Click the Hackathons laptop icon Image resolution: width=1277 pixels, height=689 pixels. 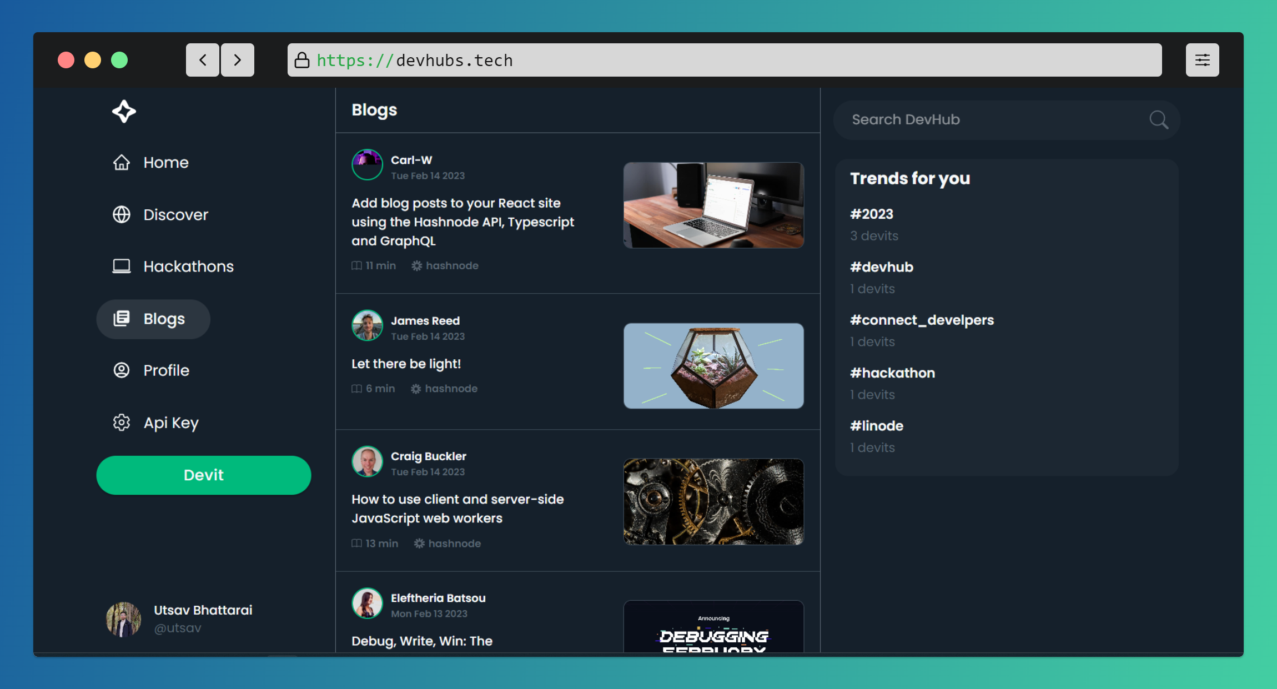pos(122,266)
